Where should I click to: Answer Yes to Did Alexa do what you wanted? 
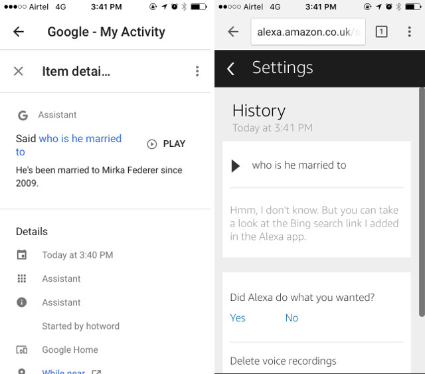238,318
